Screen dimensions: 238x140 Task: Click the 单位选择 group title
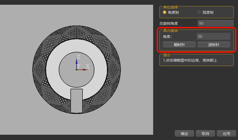[170, 7]
